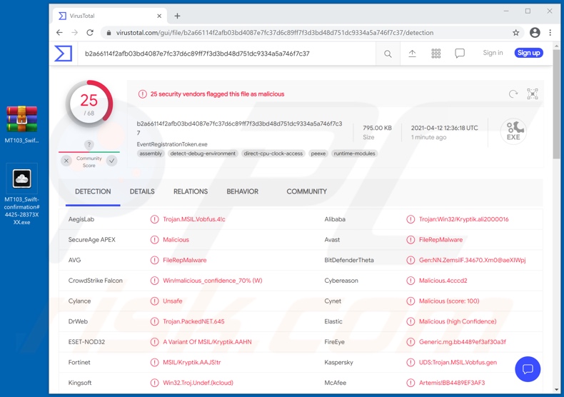
Task: Click the VirusTotal logo icon
Action: pyautogui.click(x=64, y=54)
